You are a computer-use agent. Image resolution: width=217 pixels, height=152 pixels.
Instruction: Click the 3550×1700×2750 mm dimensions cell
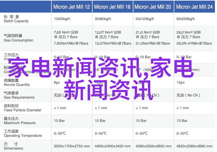pyautogui.click(x=72, y=146)
